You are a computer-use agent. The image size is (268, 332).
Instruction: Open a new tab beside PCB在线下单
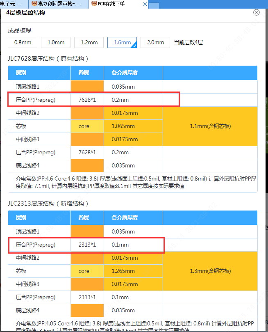coord(154,5)
